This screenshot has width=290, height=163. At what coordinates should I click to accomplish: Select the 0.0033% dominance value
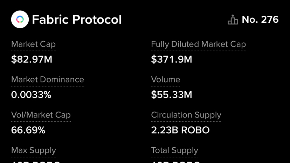(31, 95)
